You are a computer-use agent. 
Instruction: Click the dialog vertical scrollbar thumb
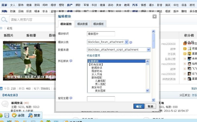pos(153,41)
